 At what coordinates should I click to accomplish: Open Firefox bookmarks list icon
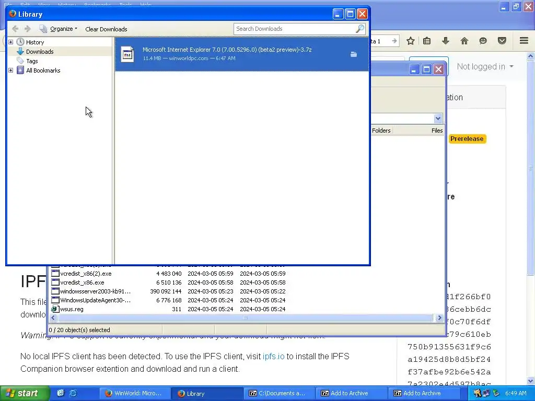[x=427, y=41]
